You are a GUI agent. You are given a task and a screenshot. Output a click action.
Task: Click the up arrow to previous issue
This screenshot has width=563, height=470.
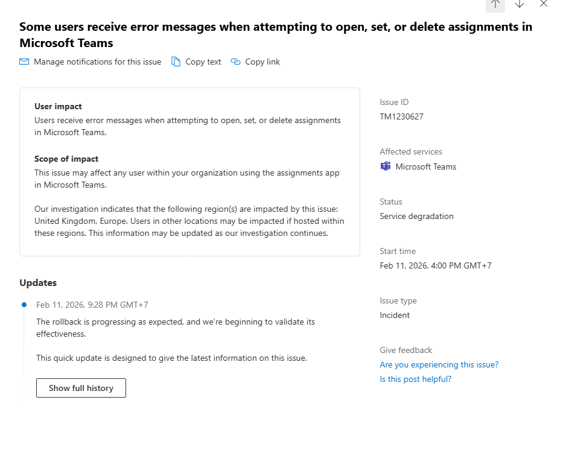click(x=495, y=4)
